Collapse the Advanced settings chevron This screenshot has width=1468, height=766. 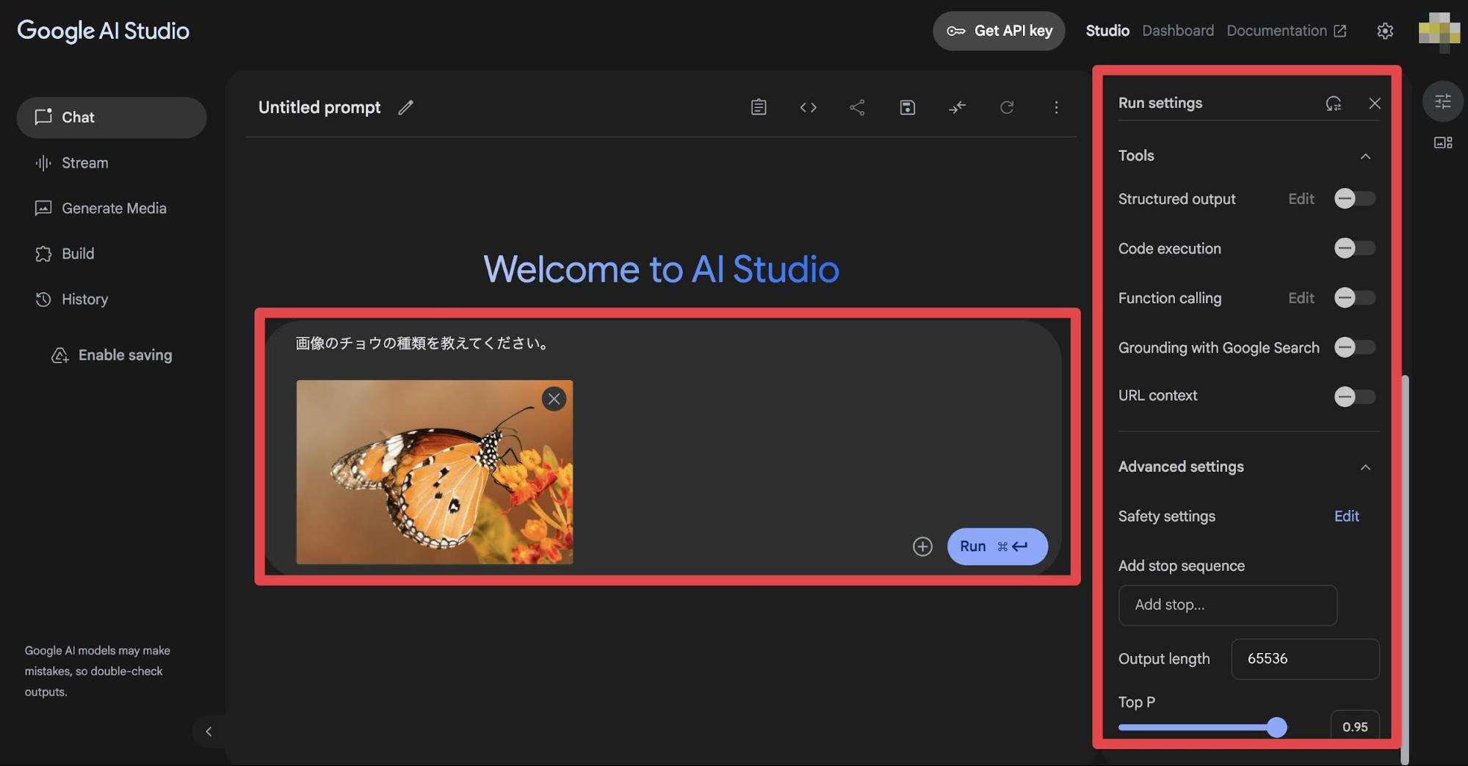1365,467
